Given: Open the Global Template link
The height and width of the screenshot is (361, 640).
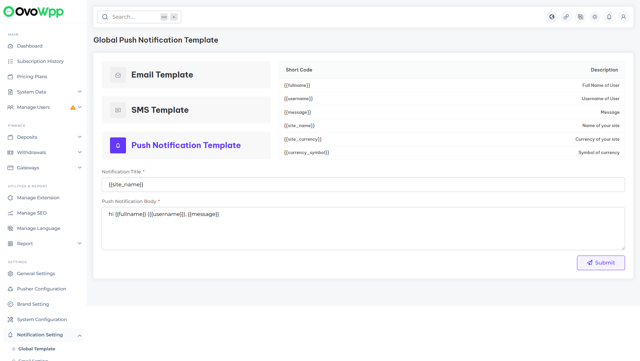Looking at the screenshot, I should click(x=37, y=349).
